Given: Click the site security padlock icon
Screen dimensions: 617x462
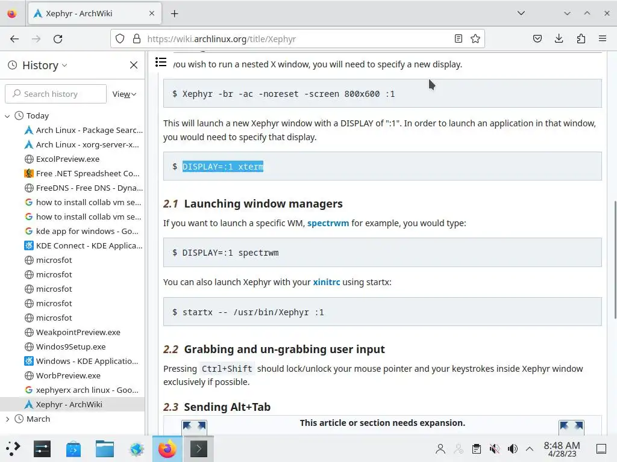Looking at the screenshot, I should tap(137, 39).
